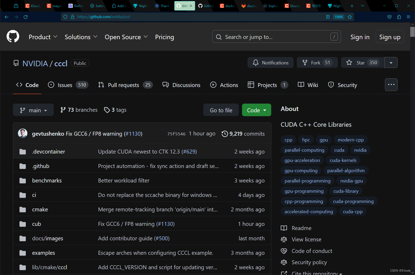Open the NVIDIA owner link

35,63
